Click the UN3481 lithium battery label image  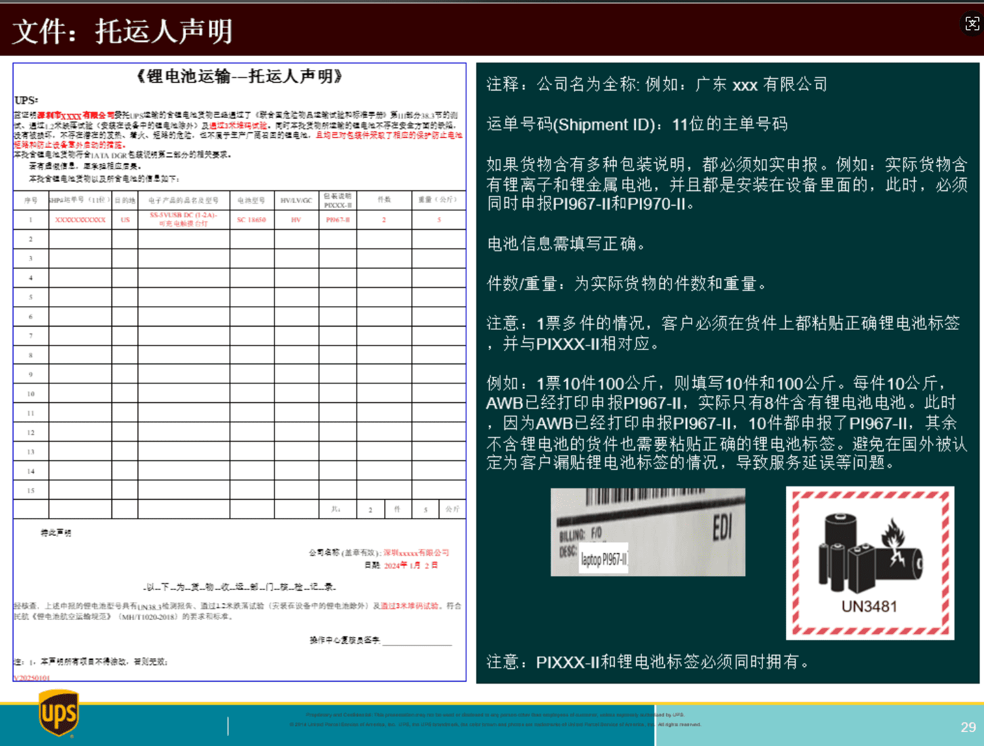coord(869,563)
